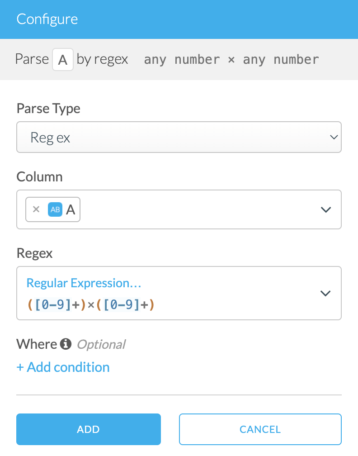Screen dimensions: 358x456
Task: Click the A column pill in the header
Action: click(x=62, y=59)
